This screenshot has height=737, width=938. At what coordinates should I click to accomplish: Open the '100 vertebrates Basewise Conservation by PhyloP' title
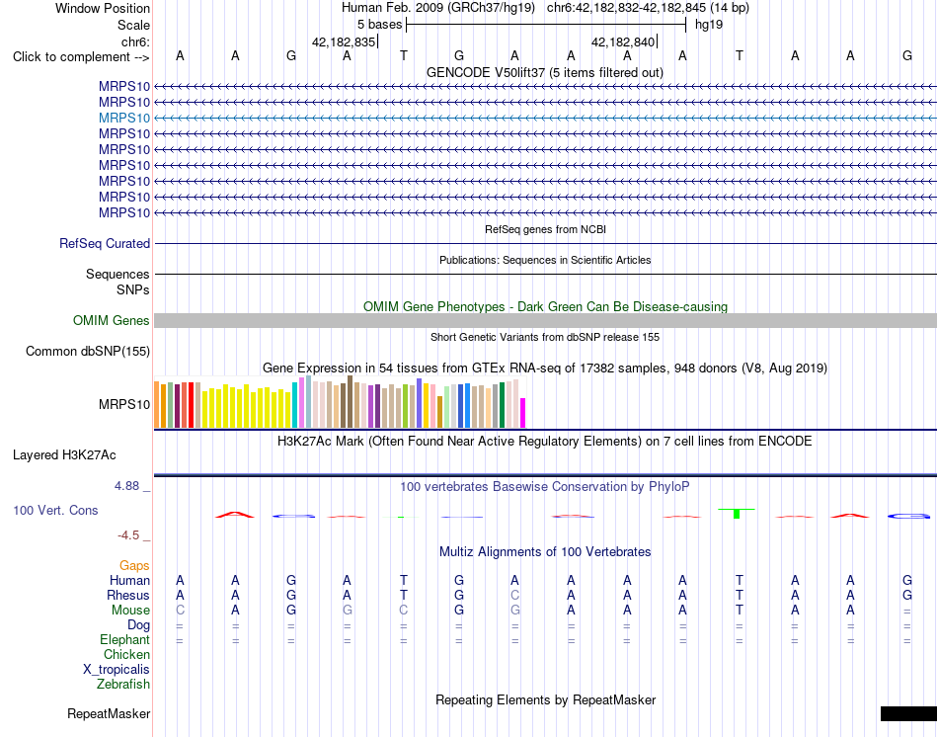[545, 487]
